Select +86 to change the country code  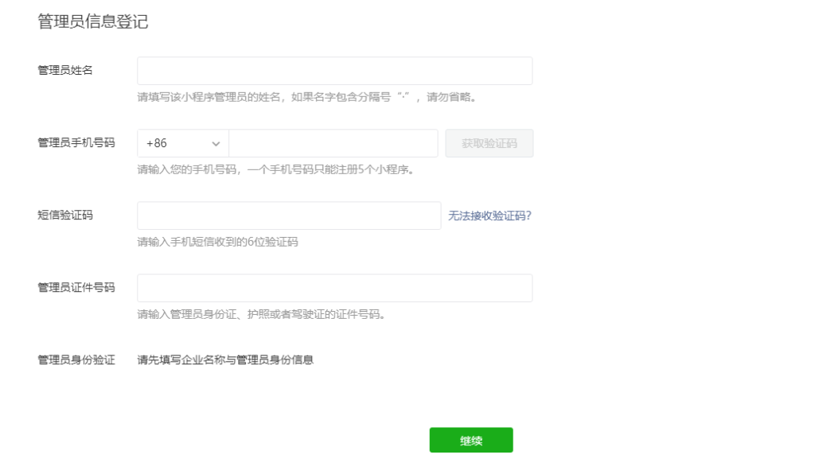(181, 143)
